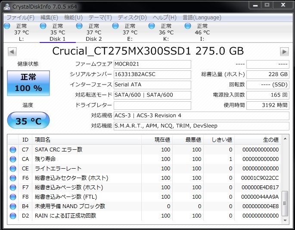This screenshot has width=295, height=230.
Task: Click the blue status orb for drive E:
Action: tap(115, 26)
